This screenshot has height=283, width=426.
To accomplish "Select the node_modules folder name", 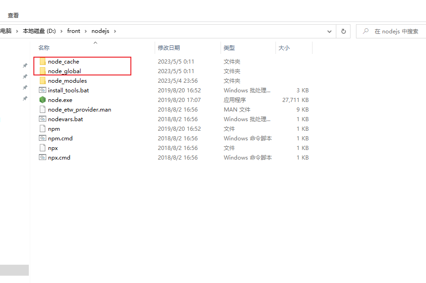I will (x=67, y=81).
